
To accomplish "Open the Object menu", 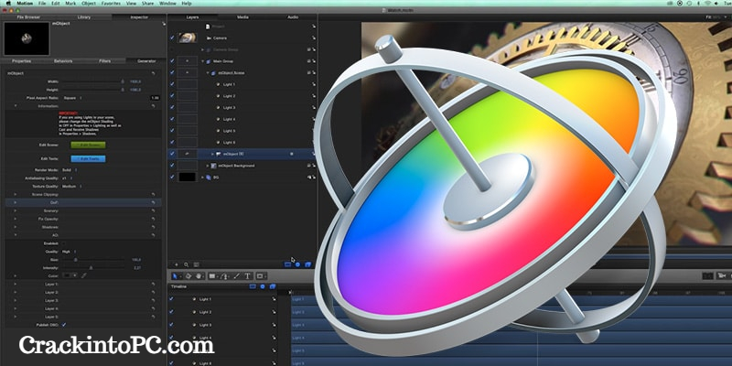I will [x=89, y=4].
